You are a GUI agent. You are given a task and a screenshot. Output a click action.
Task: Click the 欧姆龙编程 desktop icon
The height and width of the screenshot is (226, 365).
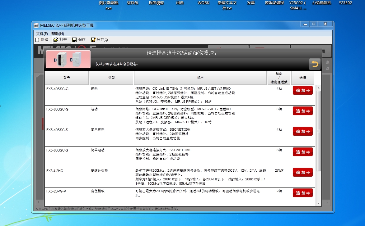click(274, 3)
